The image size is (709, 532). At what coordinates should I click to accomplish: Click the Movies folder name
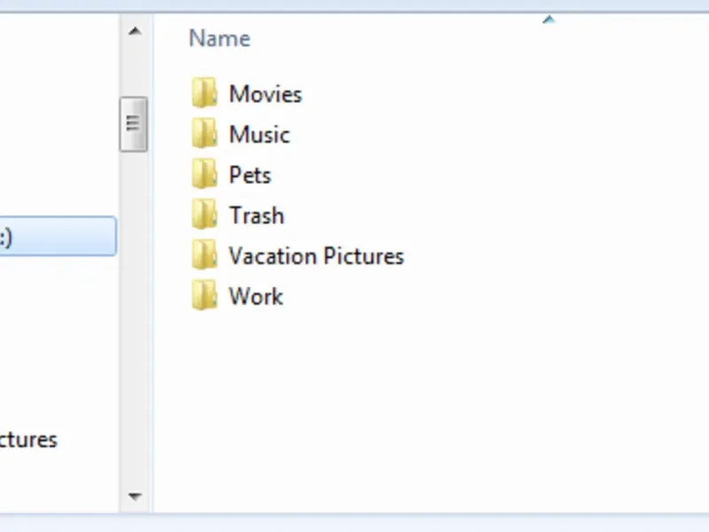click(265, 94)
